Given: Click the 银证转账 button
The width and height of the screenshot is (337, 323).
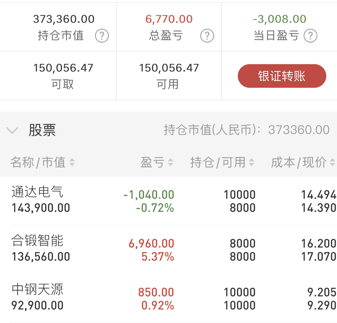Looking at the screenshot, I should [x=282, y=76].
